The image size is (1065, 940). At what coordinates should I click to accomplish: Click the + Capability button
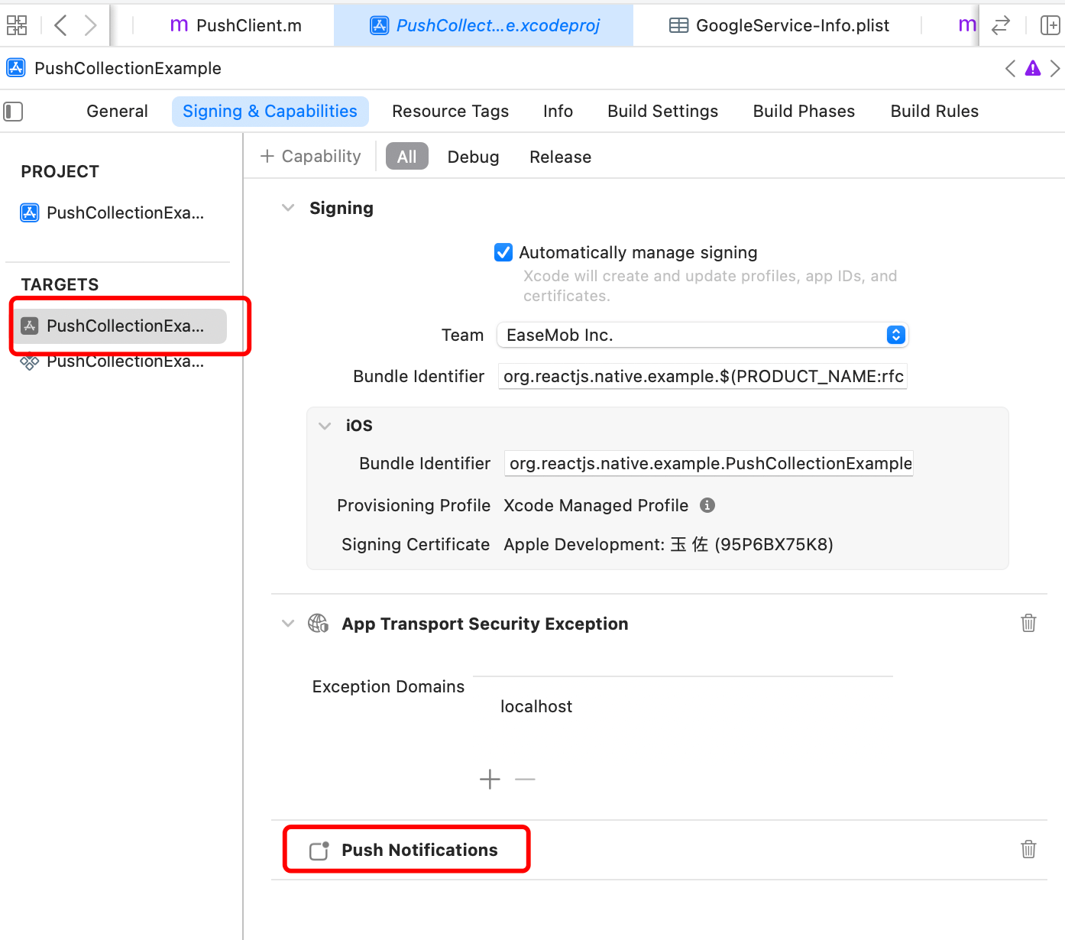(x=311, y=157)
